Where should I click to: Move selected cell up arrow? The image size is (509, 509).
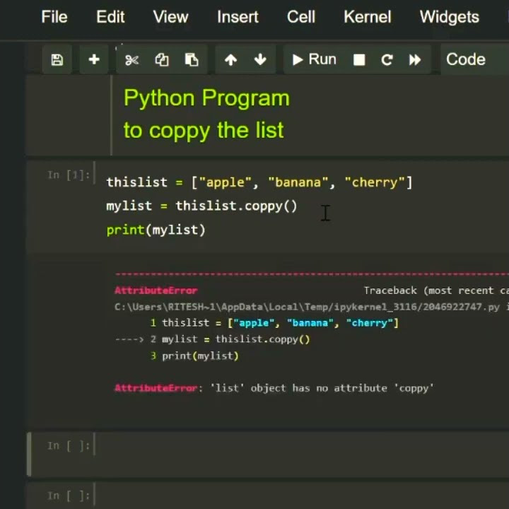[230, 59]
